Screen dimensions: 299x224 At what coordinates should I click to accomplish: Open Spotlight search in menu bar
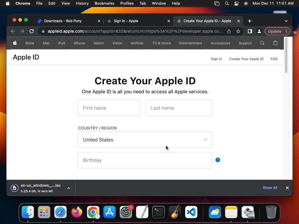[x=227, y=3]
